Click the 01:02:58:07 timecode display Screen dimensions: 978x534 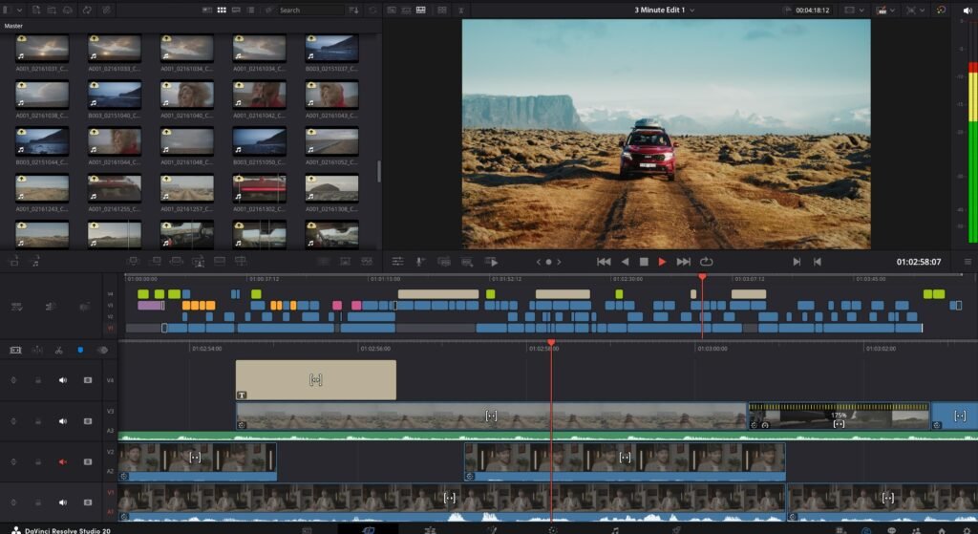(x=919, y=262)
